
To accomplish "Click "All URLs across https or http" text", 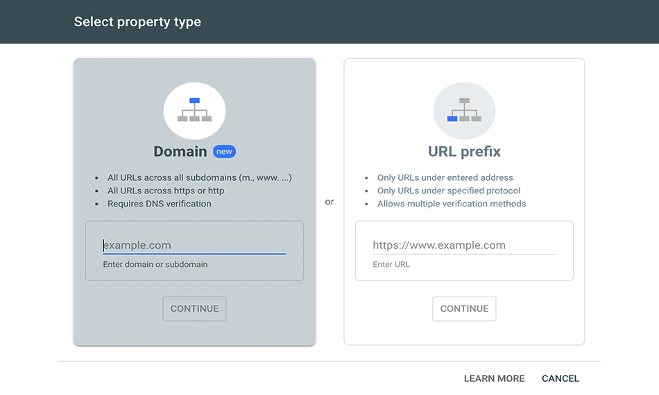I will (x=166, y=191).
